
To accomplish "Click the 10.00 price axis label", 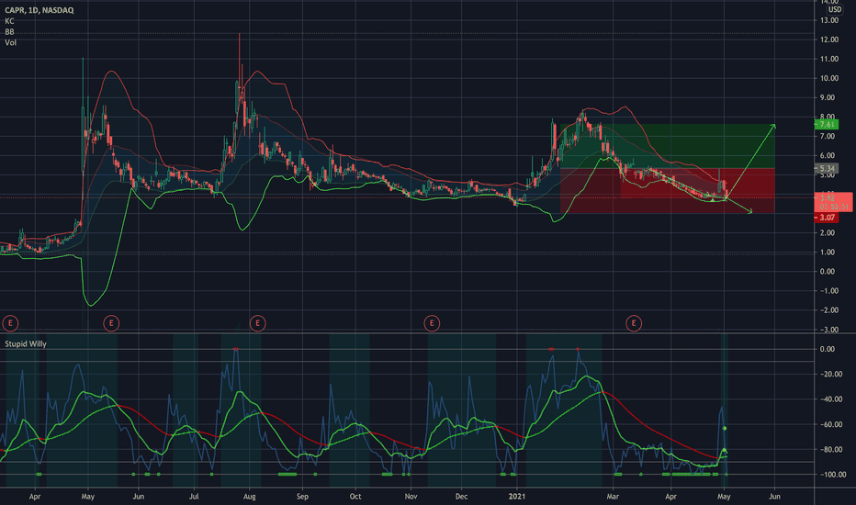I will [828, 78].
